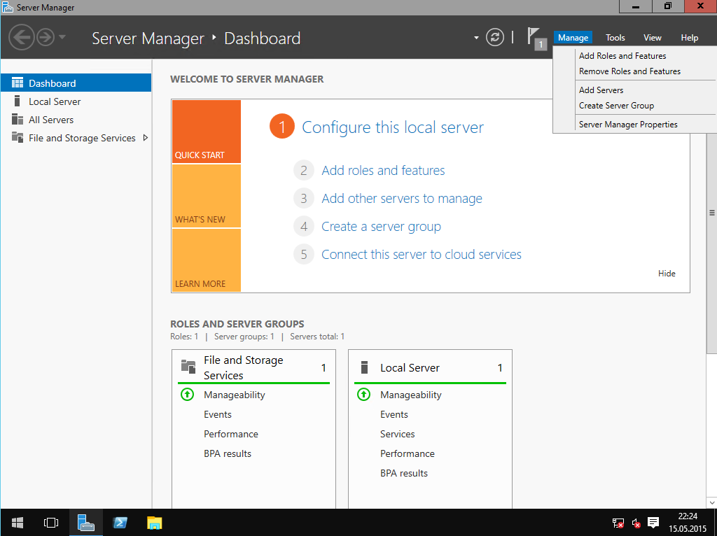This screenshot has height=536, width=717.
Task: Click Create a server group link
Action: click(x=381, y=227)
